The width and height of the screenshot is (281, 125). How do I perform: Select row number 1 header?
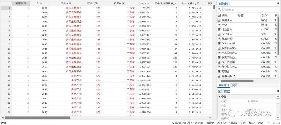6,8
